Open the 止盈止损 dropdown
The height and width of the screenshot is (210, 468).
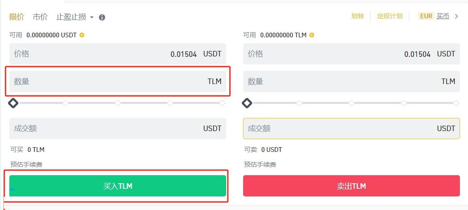(75, 17)
